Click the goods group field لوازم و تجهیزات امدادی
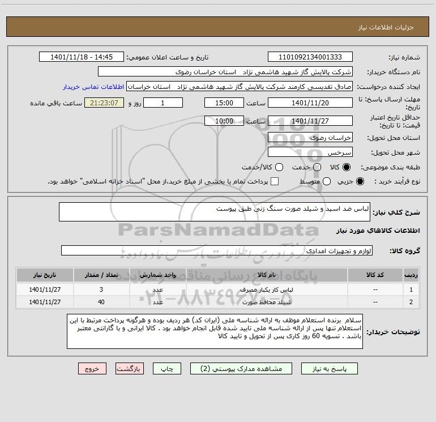436x422 pixels. (x=217, y=250)
